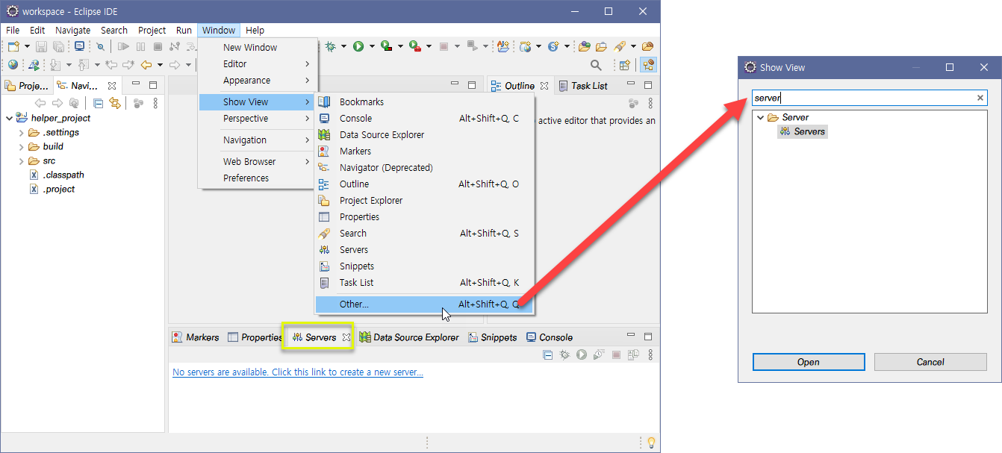
Task: Open the Appearance submenu
Action: 258,81
